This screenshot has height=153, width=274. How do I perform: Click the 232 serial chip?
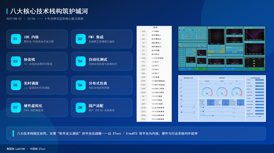click(143, 66)
